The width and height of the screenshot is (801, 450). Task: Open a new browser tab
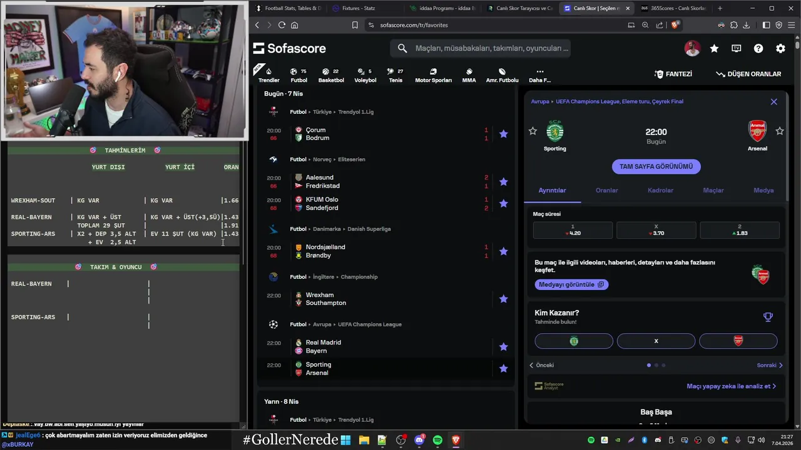[720, 8]
